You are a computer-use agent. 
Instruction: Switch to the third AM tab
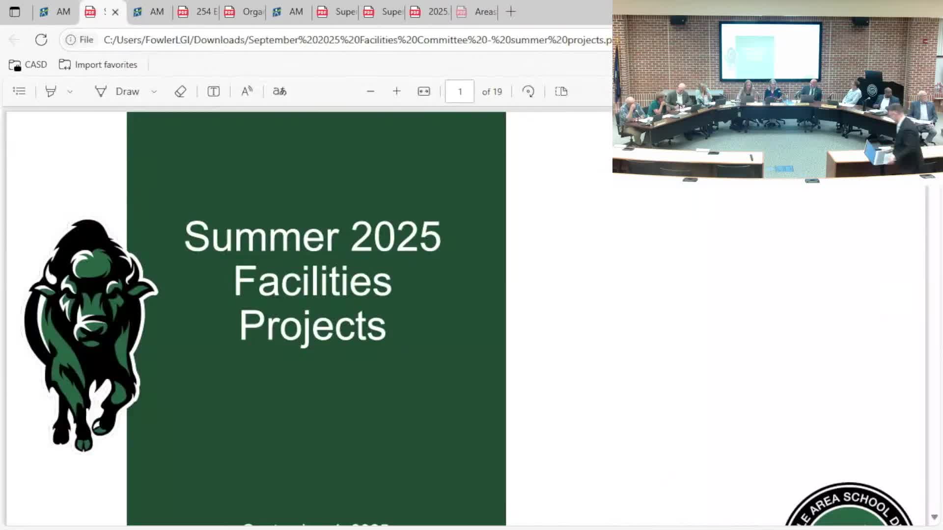click(289, 12)
